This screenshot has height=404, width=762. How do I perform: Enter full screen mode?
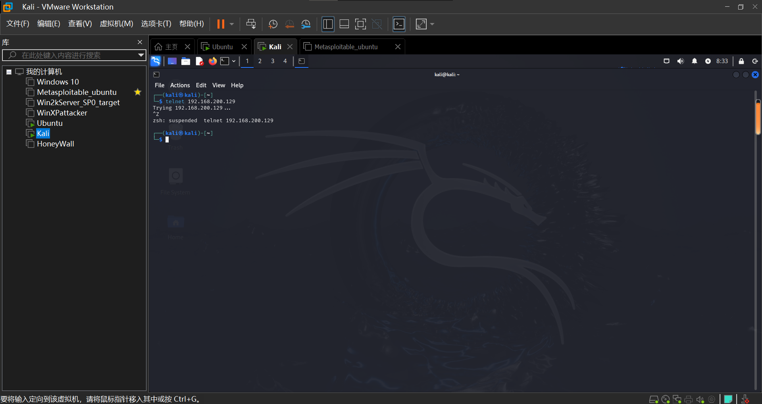tap(360, 24)
